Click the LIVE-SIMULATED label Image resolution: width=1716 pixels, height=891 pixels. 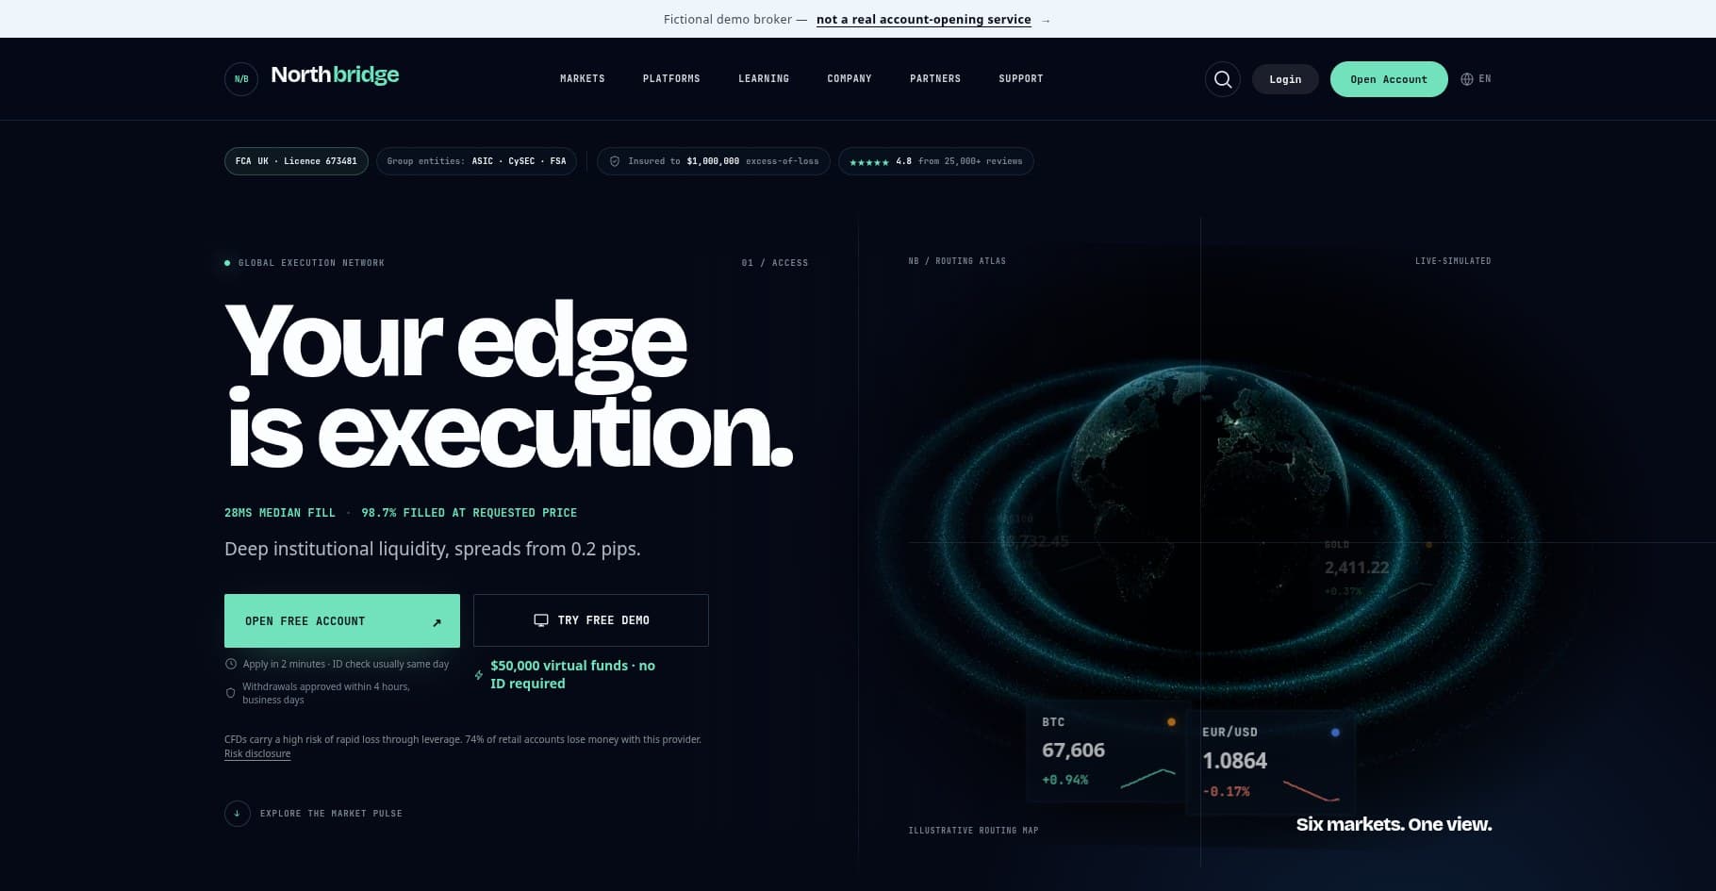point(1453,261)
